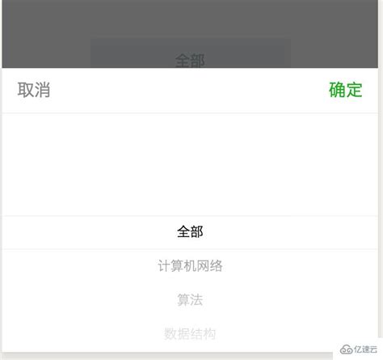383x360 pixels.
Task: Click the 亿速云 cloud logo icon
Action: [346, 349]
